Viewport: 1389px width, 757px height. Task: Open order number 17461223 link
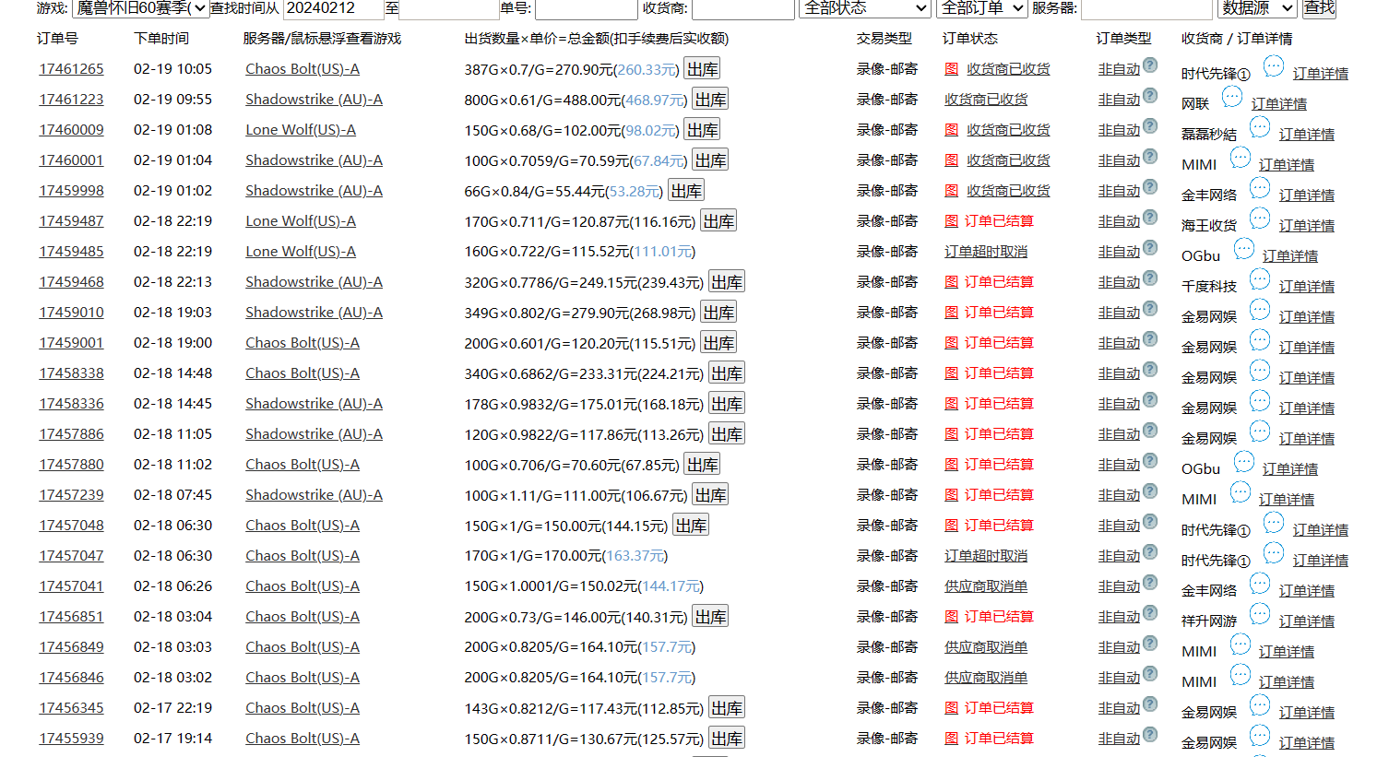pyautogui.click(x=71, y=99)
